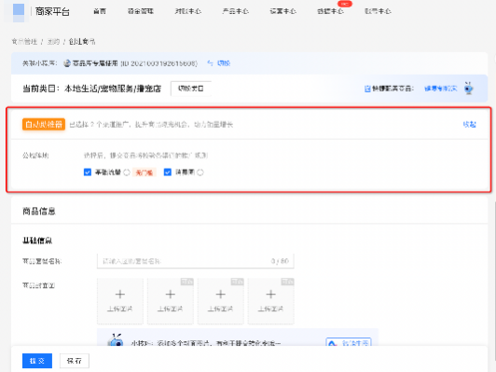
Task: Click the red 无门槛 tag
Action: 145,172
